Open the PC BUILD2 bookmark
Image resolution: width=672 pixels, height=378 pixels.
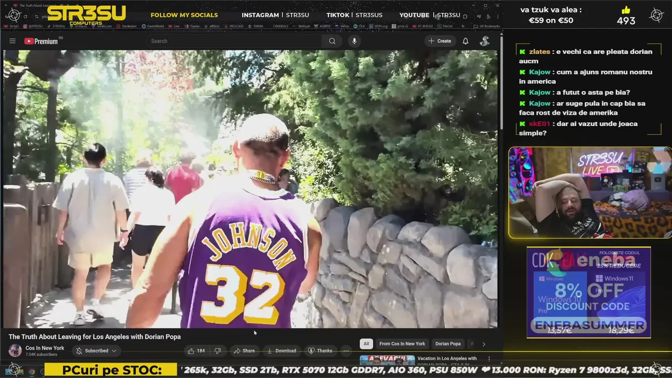(x=424, y=26)
